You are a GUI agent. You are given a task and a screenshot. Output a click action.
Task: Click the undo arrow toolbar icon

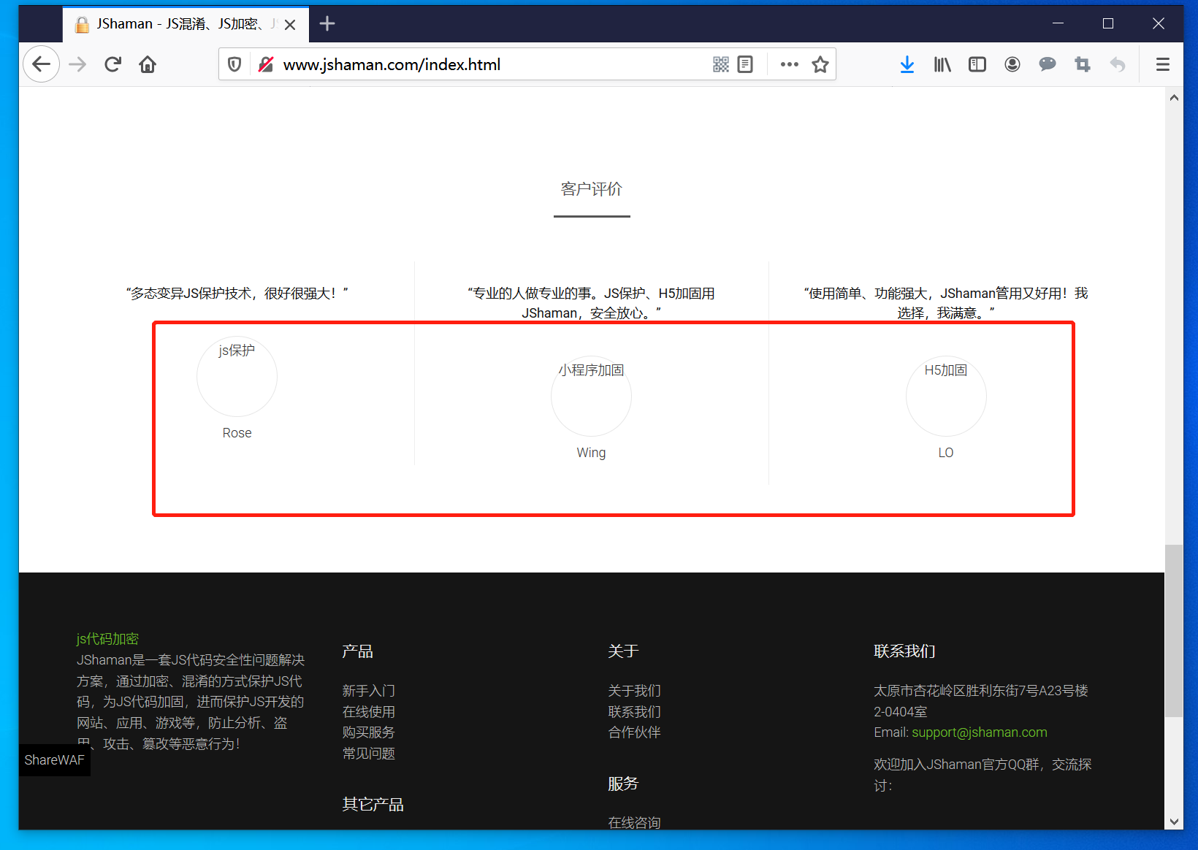[1118, 64]
